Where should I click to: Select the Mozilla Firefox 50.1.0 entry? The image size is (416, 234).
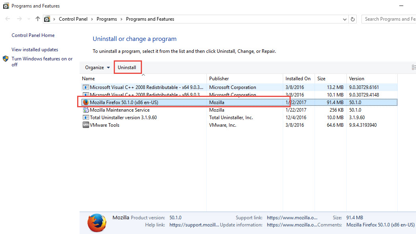239,102
